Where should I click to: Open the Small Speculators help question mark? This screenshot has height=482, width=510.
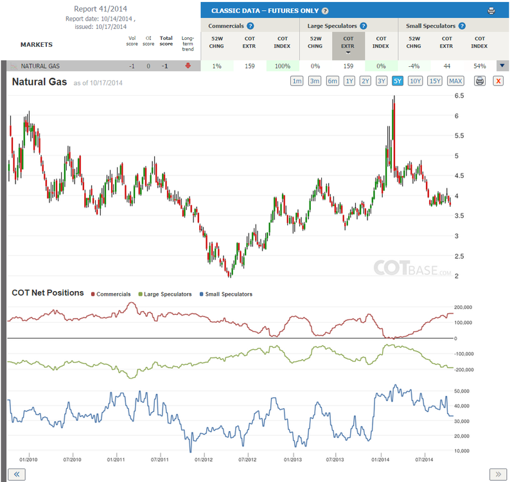[x=462, y=26]
